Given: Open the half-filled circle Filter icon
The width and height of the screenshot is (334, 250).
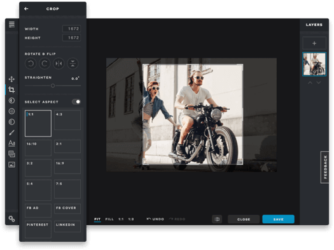Looking at the screenshot, I should (11, 122).
